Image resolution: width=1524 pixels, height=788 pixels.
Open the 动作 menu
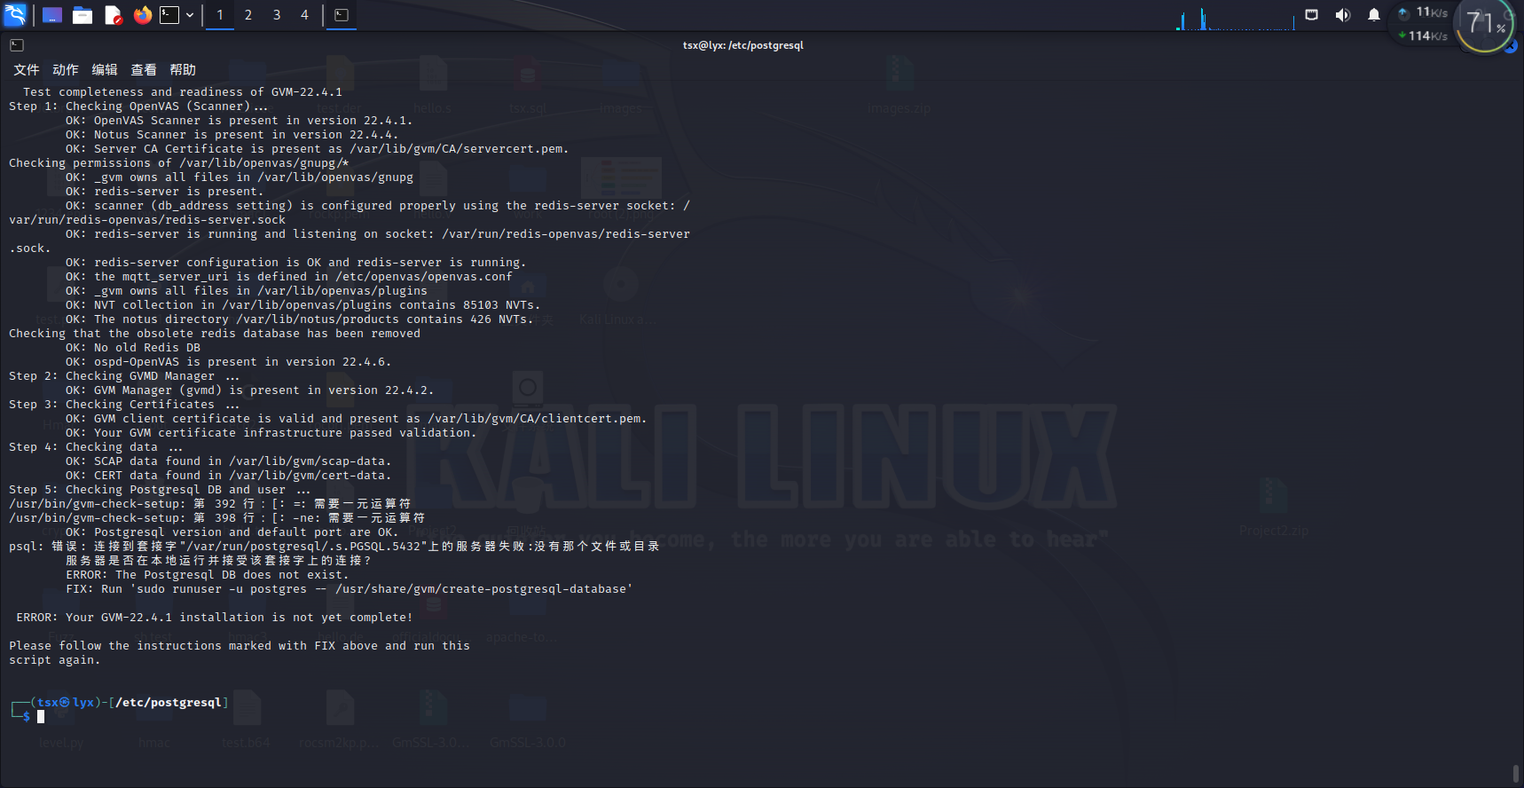(66, 70)
